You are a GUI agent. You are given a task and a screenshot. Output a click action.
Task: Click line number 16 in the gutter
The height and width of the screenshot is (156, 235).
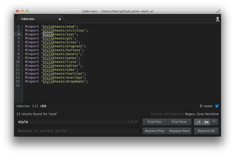coord(18,85)
